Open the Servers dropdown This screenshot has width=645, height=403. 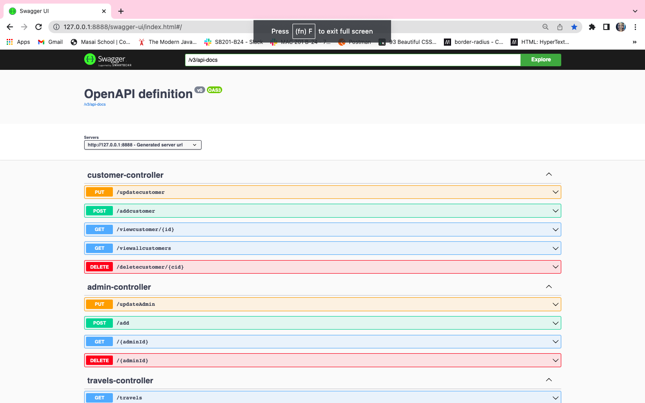[142, 145]
